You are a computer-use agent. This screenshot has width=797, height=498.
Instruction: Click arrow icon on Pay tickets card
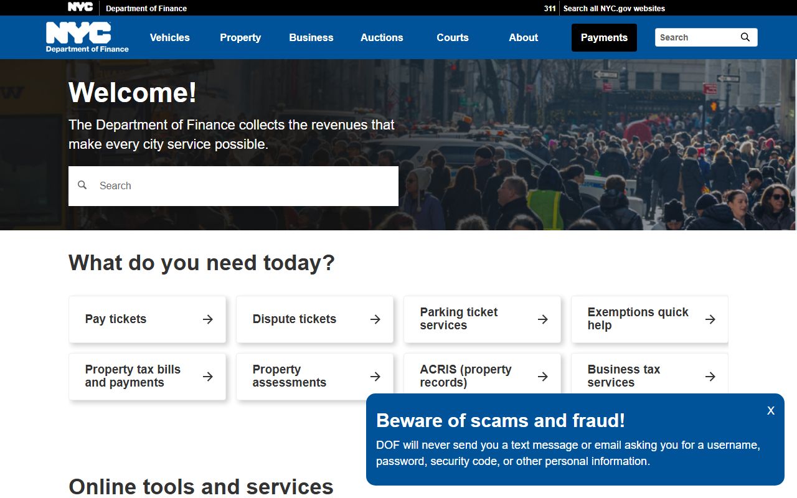tap(208, 319)
